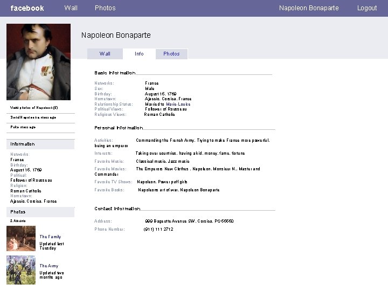Image resolution: width=388 pixels, height=291 pixels.
Task: Click the Logout link
Action: click(367, 8)
